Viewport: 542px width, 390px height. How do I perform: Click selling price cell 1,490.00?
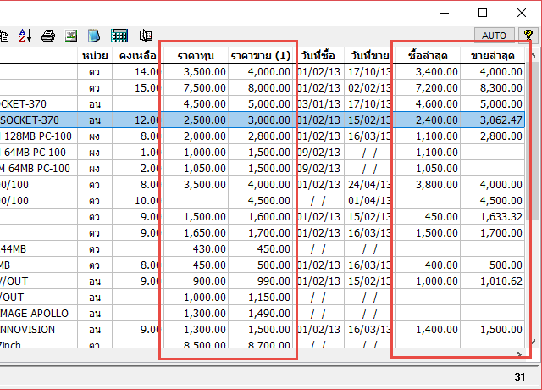point(261,314)
